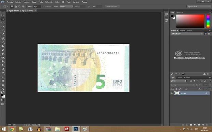The image size is (212, 132).
Task: Open the Relleno dropdown arrow
Action: [x=210, y=89]
